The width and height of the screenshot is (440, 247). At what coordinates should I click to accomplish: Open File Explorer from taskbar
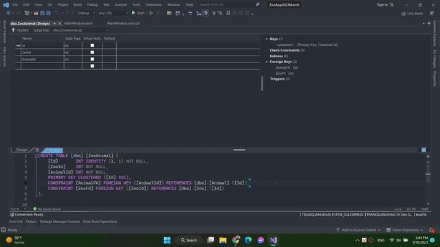coord(223,240)
